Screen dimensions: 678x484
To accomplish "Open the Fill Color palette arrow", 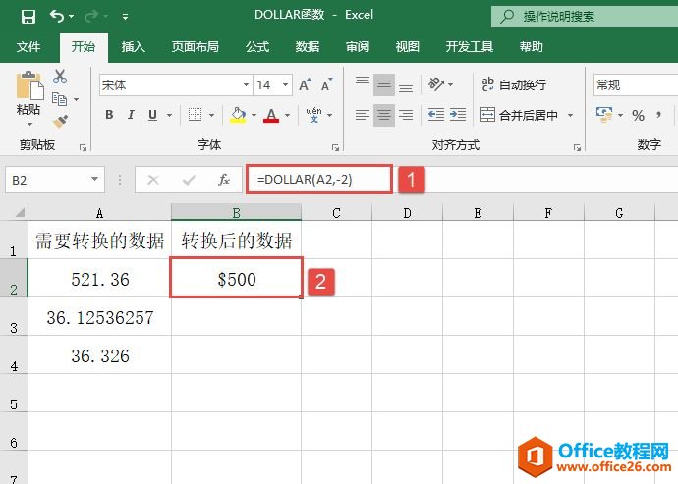I will (254, 115).
